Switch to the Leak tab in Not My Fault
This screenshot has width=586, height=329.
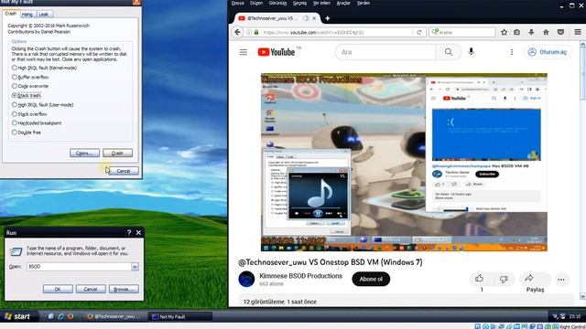tap(44, 15)
